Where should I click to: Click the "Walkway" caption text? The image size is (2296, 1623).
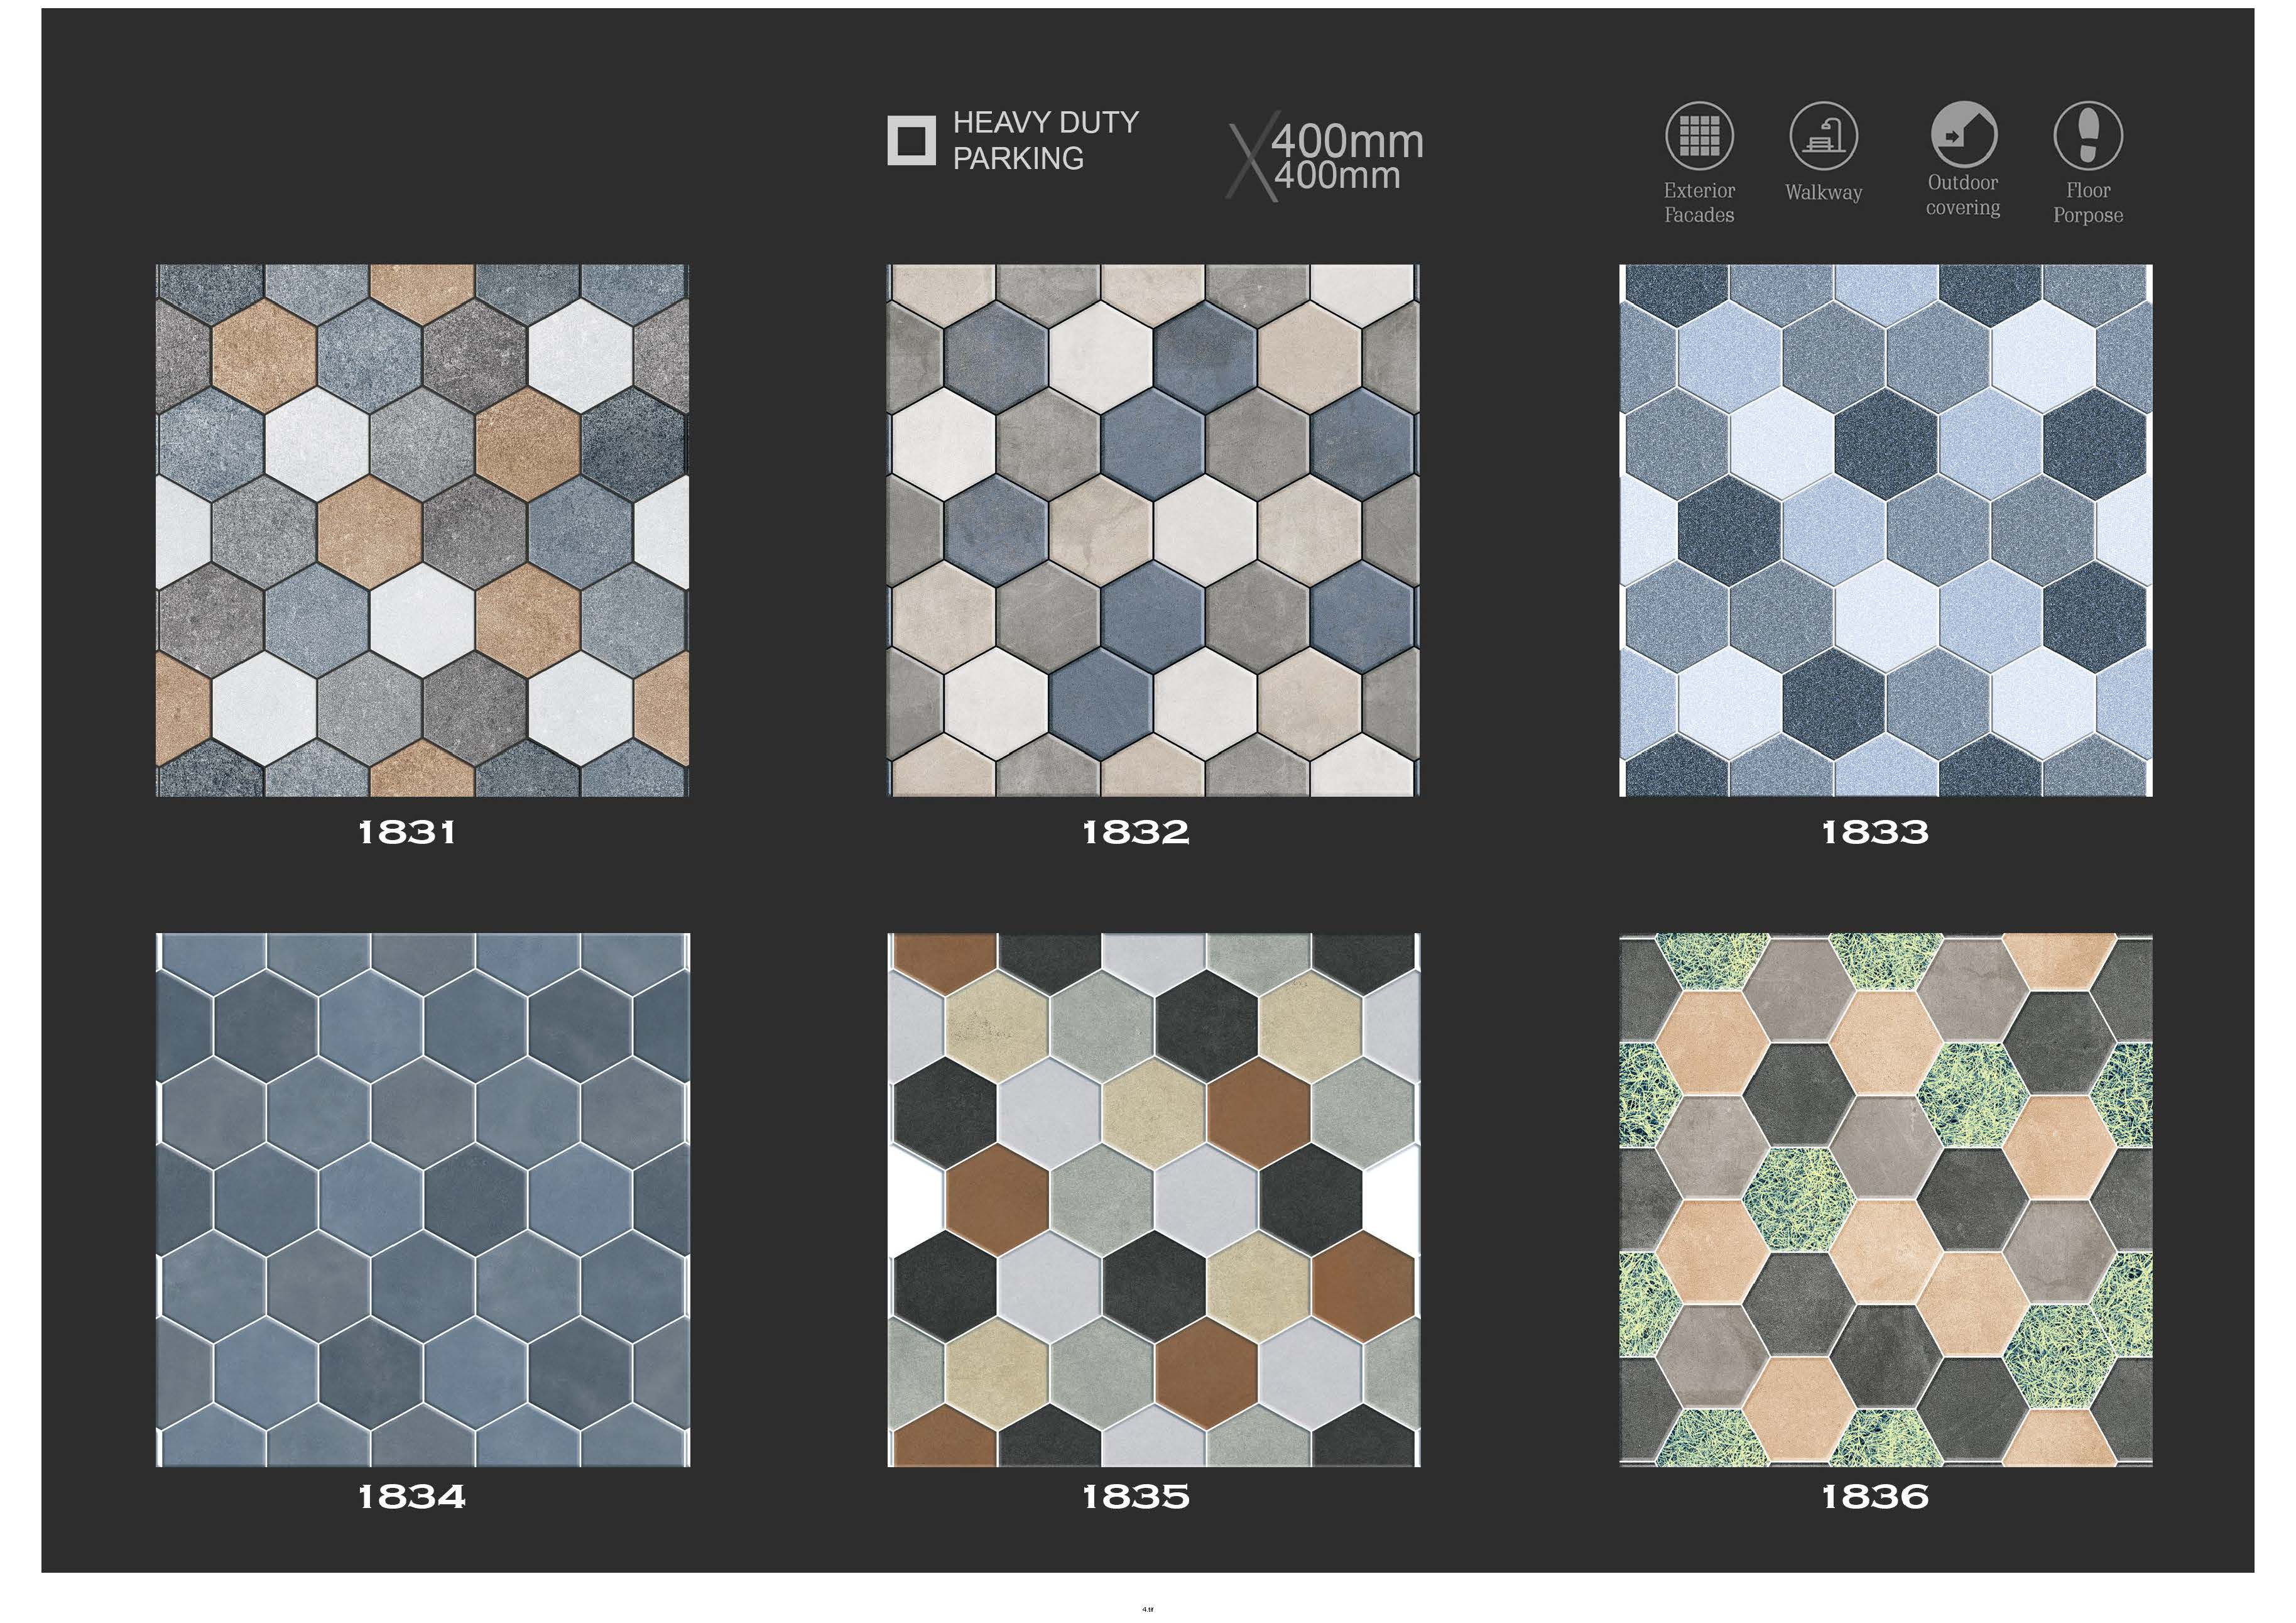[x=1823, y=192]
